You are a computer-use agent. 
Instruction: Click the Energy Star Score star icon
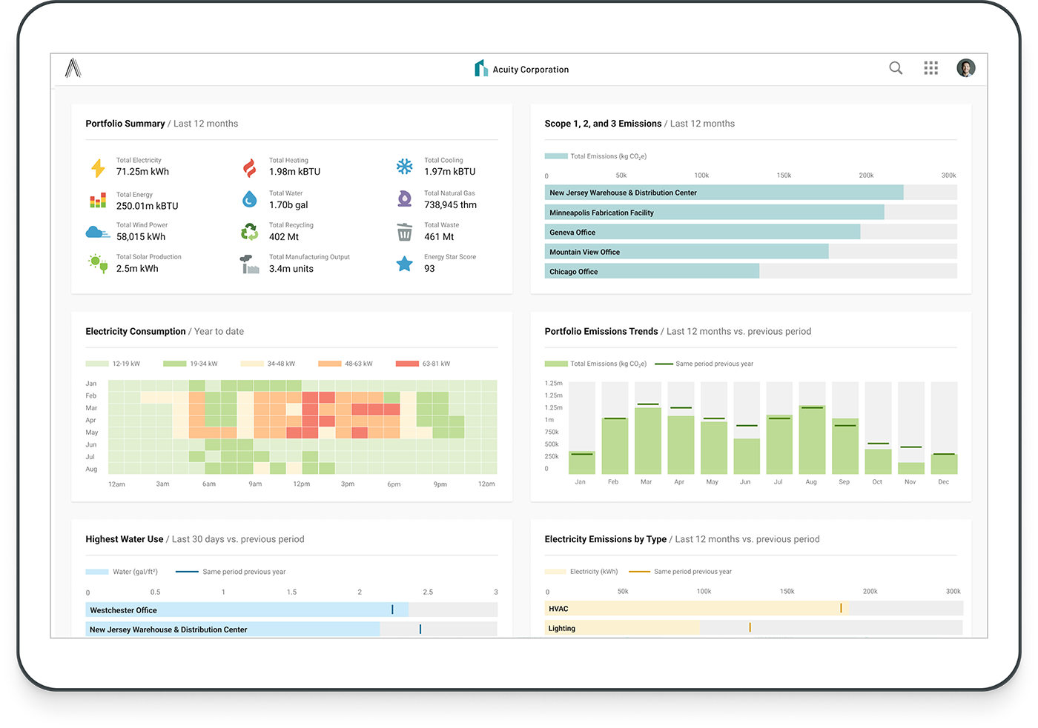point(404,264)
